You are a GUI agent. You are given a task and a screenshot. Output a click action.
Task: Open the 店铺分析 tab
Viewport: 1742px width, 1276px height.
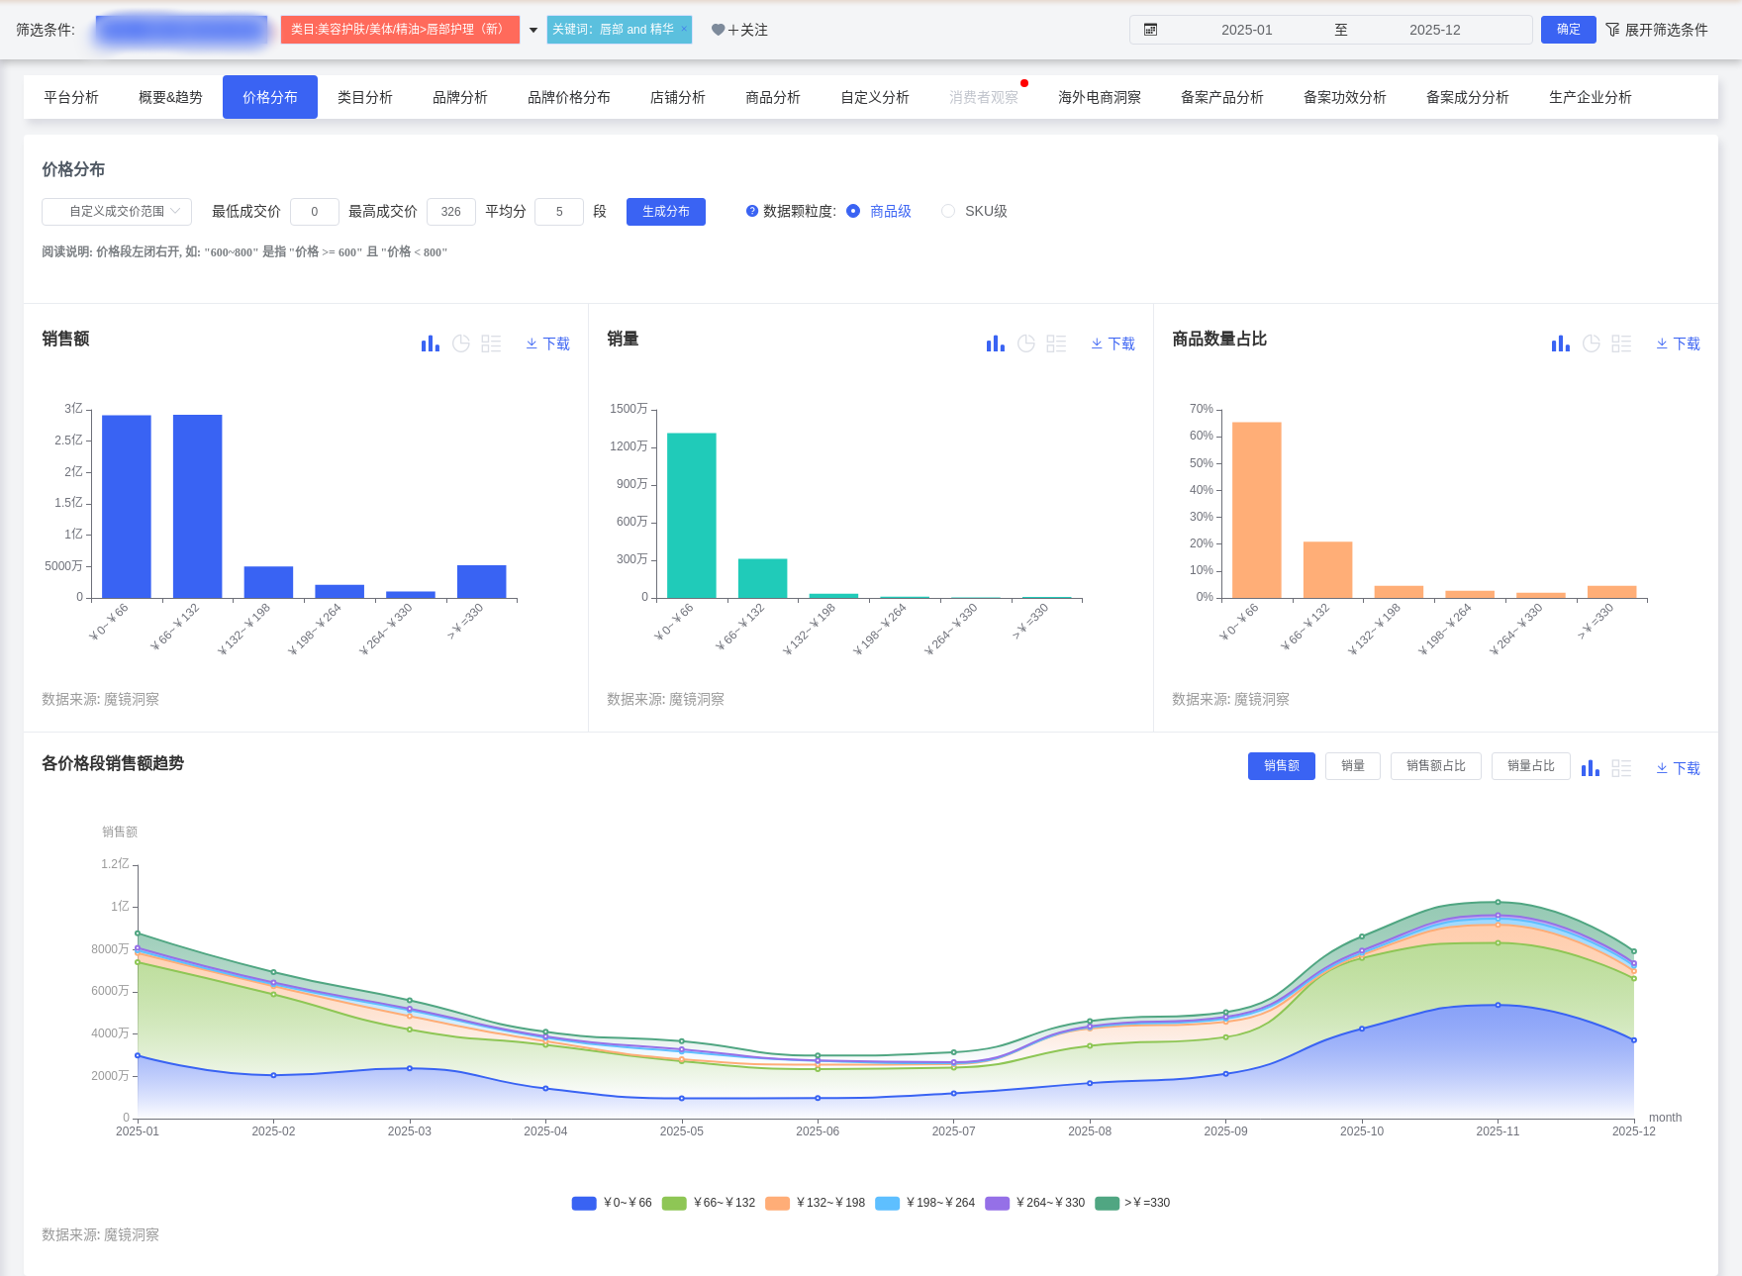point(678,97)
